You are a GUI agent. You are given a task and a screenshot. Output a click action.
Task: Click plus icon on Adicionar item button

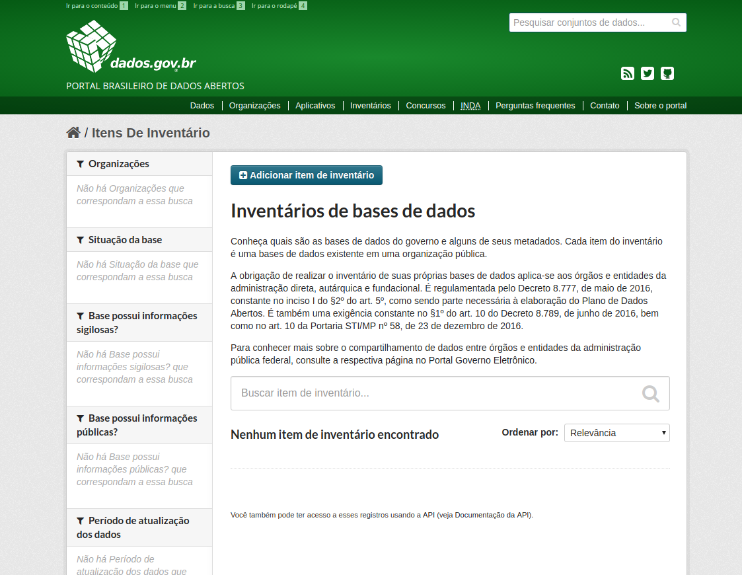[x=243, y=175]
